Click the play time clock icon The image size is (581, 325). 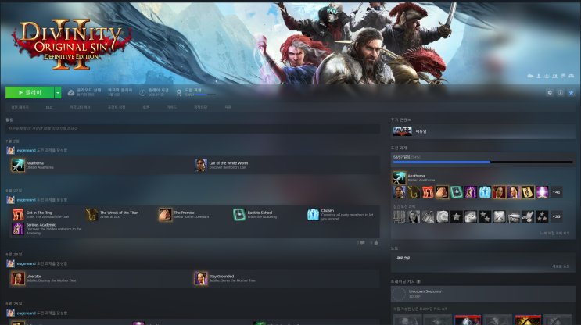coord(142,92)
